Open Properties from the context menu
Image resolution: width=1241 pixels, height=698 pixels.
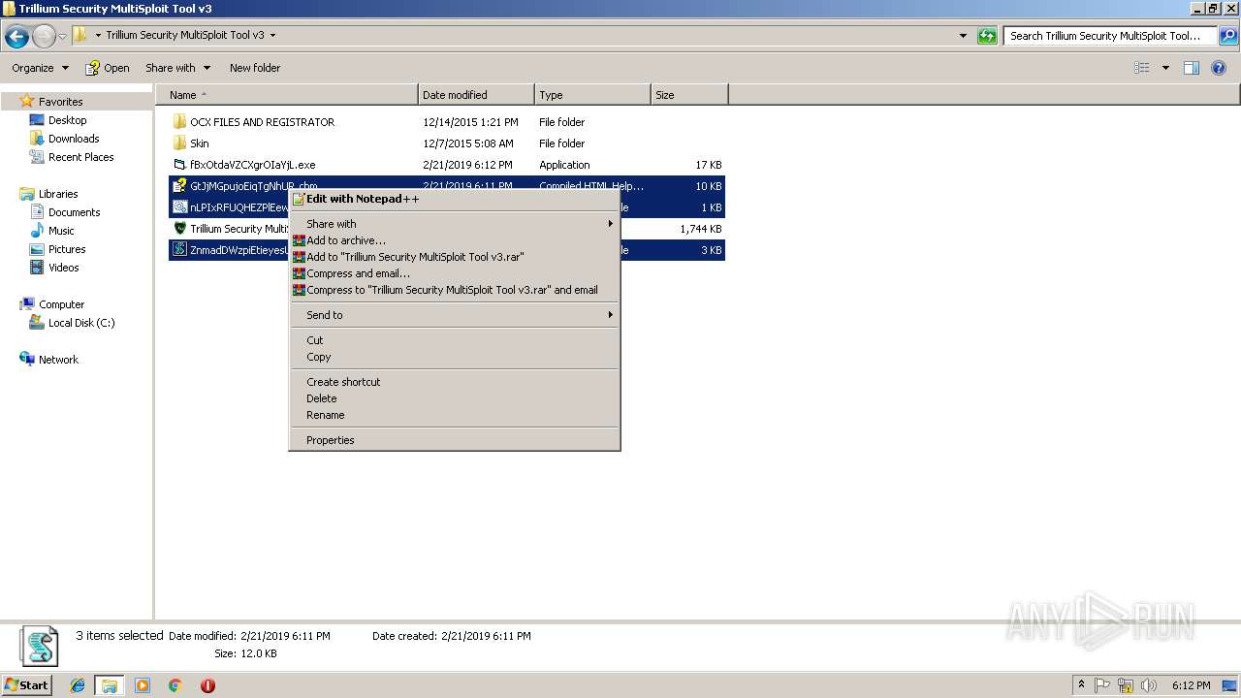(454, 440)
